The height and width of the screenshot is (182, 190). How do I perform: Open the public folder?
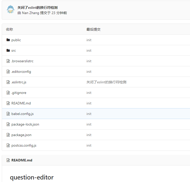tap(16, 40)
